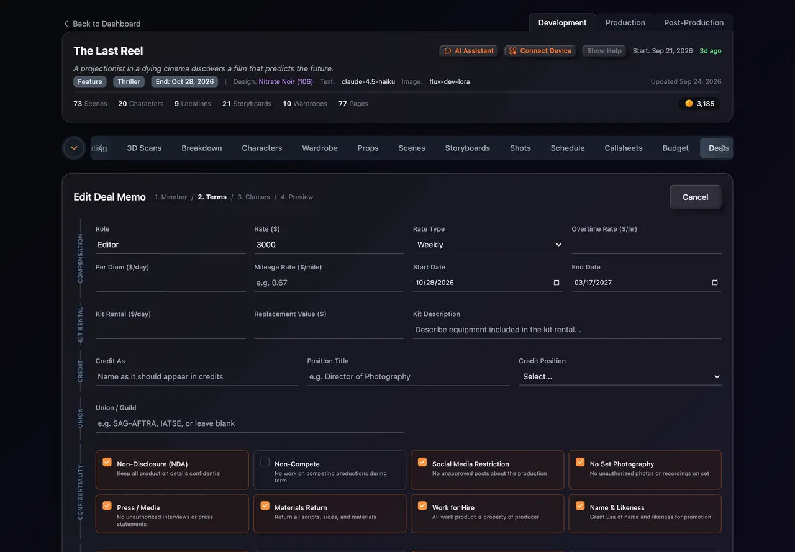This screenshot has width=795, height=552.
Task: Enable the Non-Compete checkbox
Action: click(x=265, y=462)
